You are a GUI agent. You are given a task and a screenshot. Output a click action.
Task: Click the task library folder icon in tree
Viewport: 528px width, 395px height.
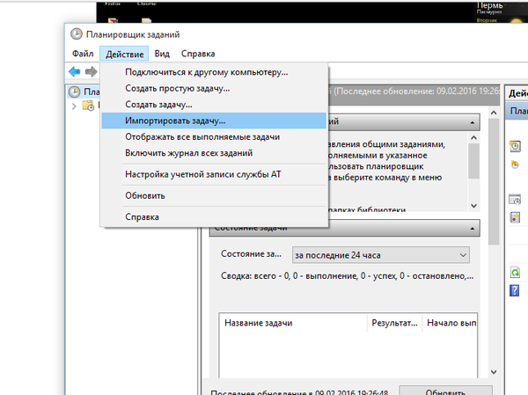88,106
